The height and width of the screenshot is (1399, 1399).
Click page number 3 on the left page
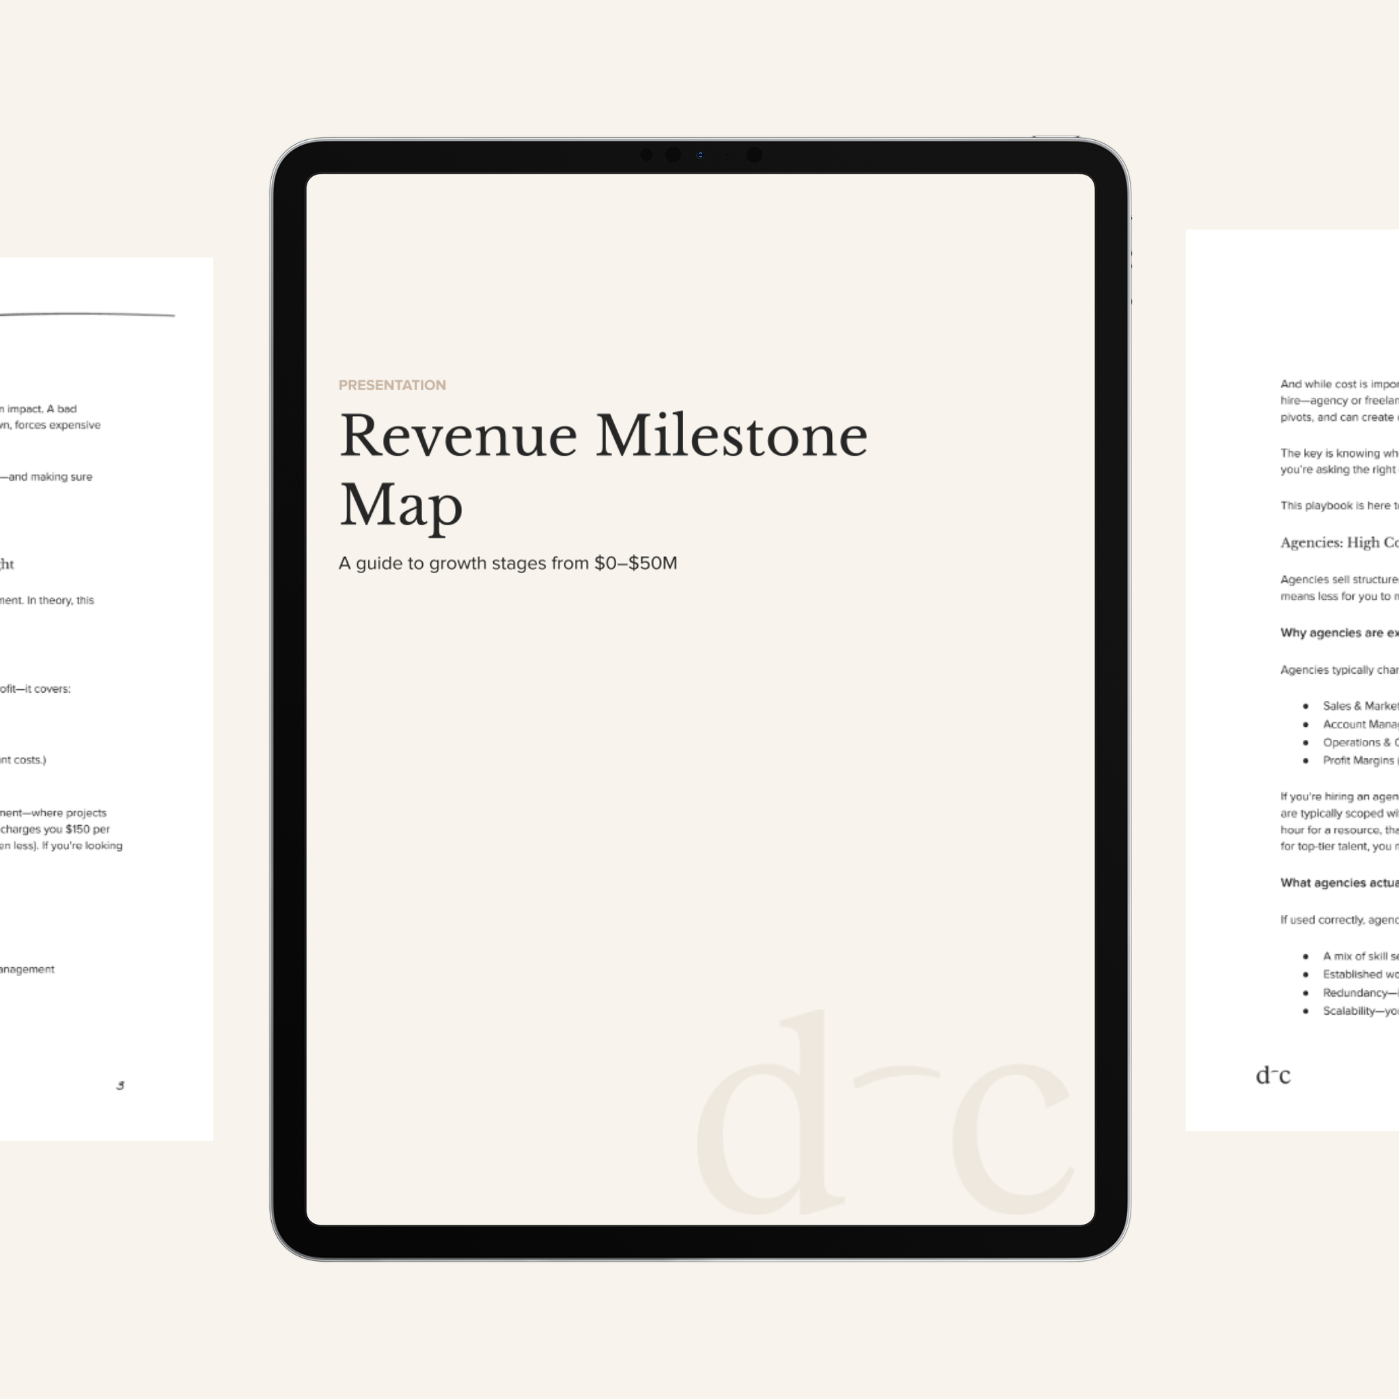coord(120,1085)
